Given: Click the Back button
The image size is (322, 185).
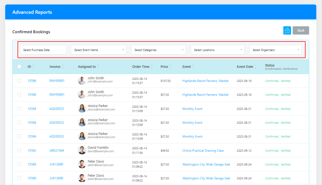Looking at the screenshot, I should point(301,30).
